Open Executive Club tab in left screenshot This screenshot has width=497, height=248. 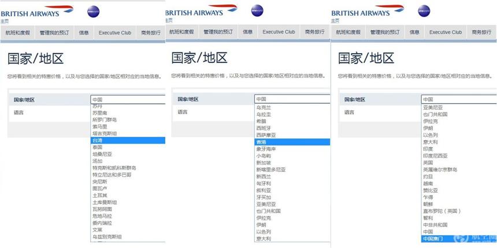115,32
